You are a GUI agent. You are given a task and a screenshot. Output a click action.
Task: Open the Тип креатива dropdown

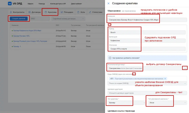(127, 103)
